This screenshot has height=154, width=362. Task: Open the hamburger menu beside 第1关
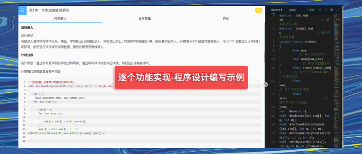[x=22, y=10]
